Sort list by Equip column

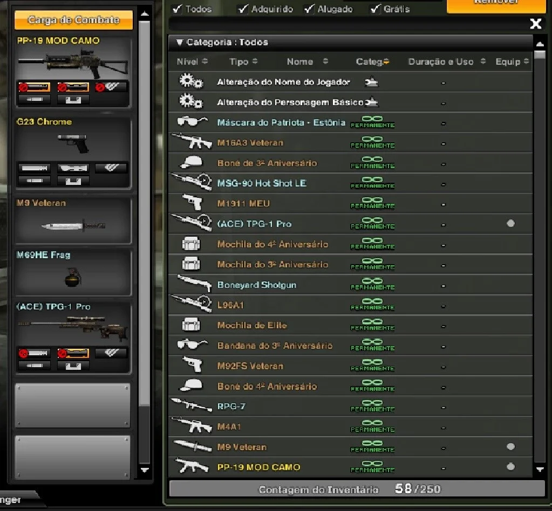[x=512, y=61]
